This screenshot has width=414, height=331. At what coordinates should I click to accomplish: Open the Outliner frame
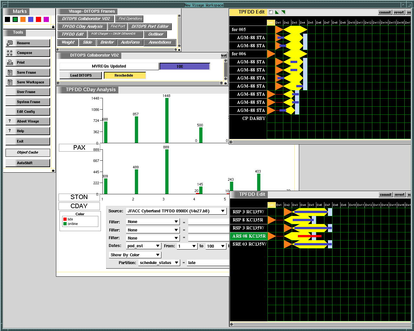click(x=156, y=34)
